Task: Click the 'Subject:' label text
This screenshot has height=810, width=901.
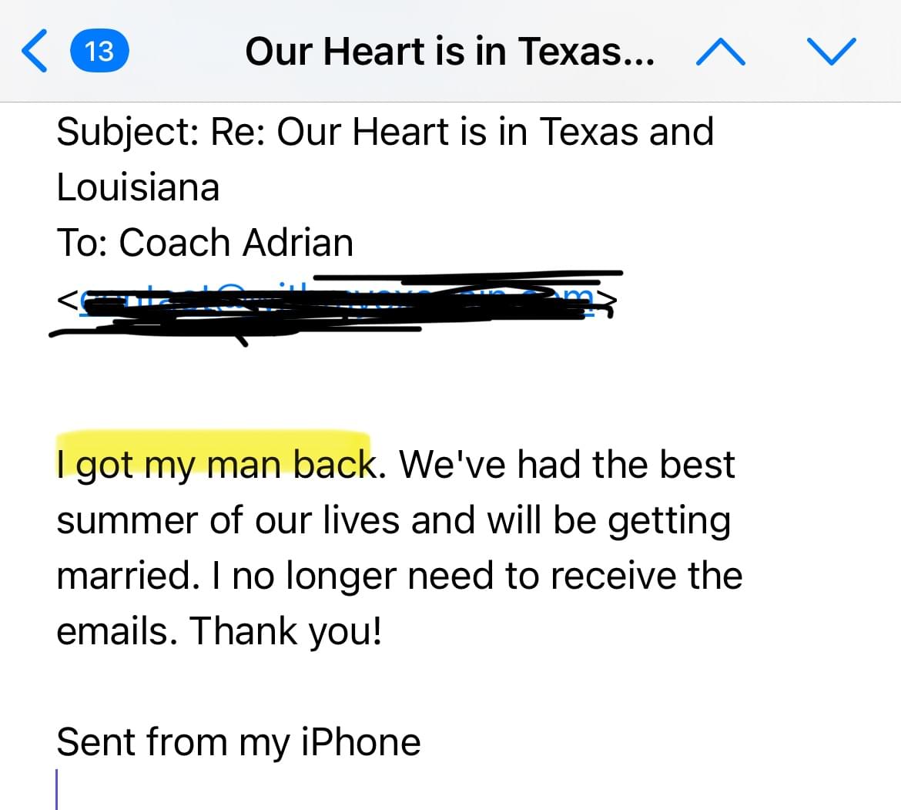Action: coord(128,133)
